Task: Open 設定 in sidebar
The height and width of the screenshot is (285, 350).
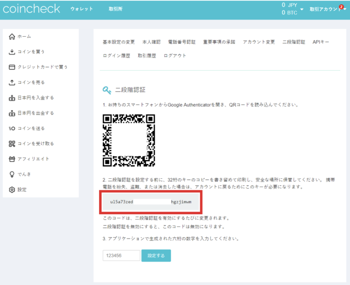Action: click(x=22, y=190)
